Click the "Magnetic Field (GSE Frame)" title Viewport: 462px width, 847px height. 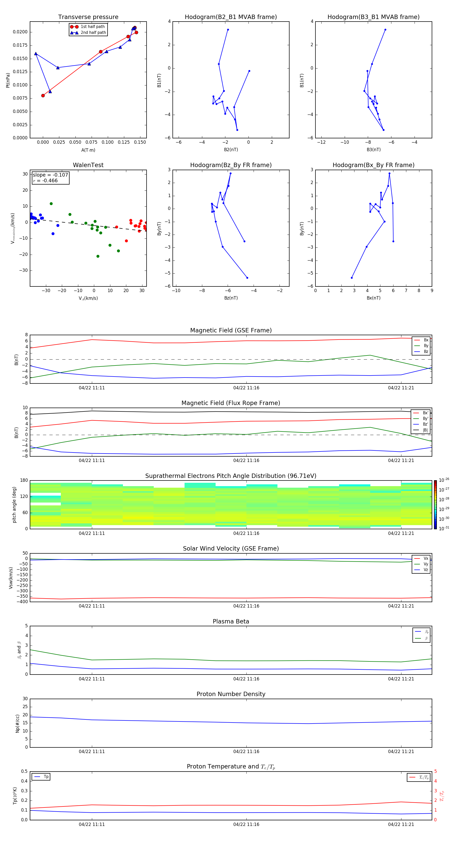(x=231, y=330)
